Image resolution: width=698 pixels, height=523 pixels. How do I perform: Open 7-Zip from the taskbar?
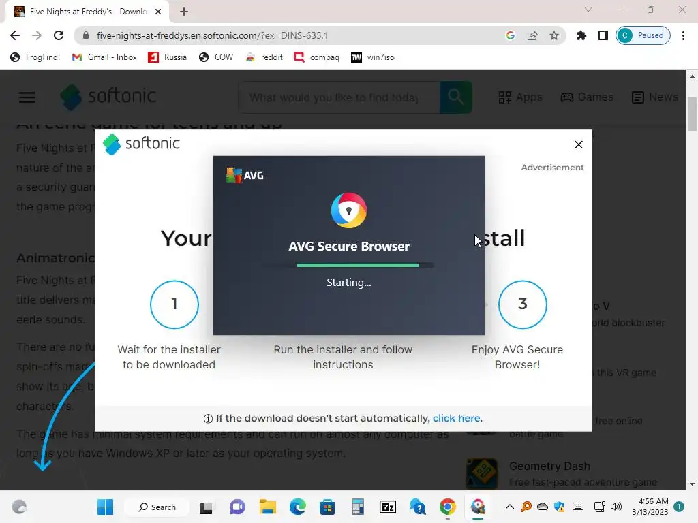(x=388, y=507)
